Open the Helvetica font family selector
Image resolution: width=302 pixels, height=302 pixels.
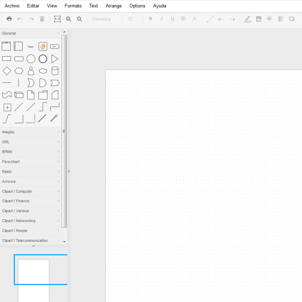pos(105,19)
